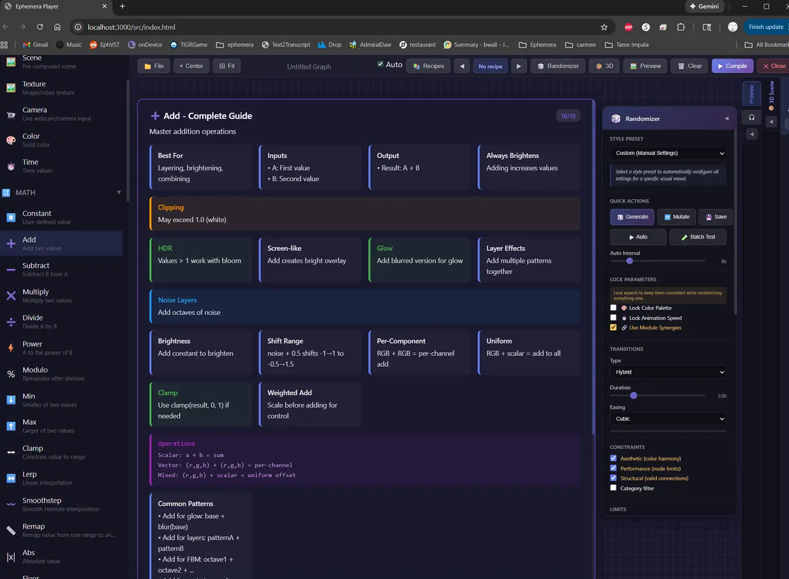Open the Style Preset dropdown
This screenshot has width=789, height=579.
pos(668,153)
